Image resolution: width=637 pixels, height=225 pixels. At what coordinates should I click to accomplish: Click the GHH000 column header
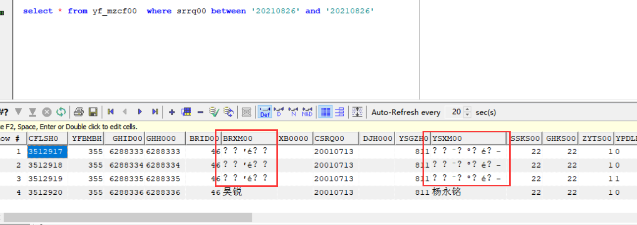point(164,138)
